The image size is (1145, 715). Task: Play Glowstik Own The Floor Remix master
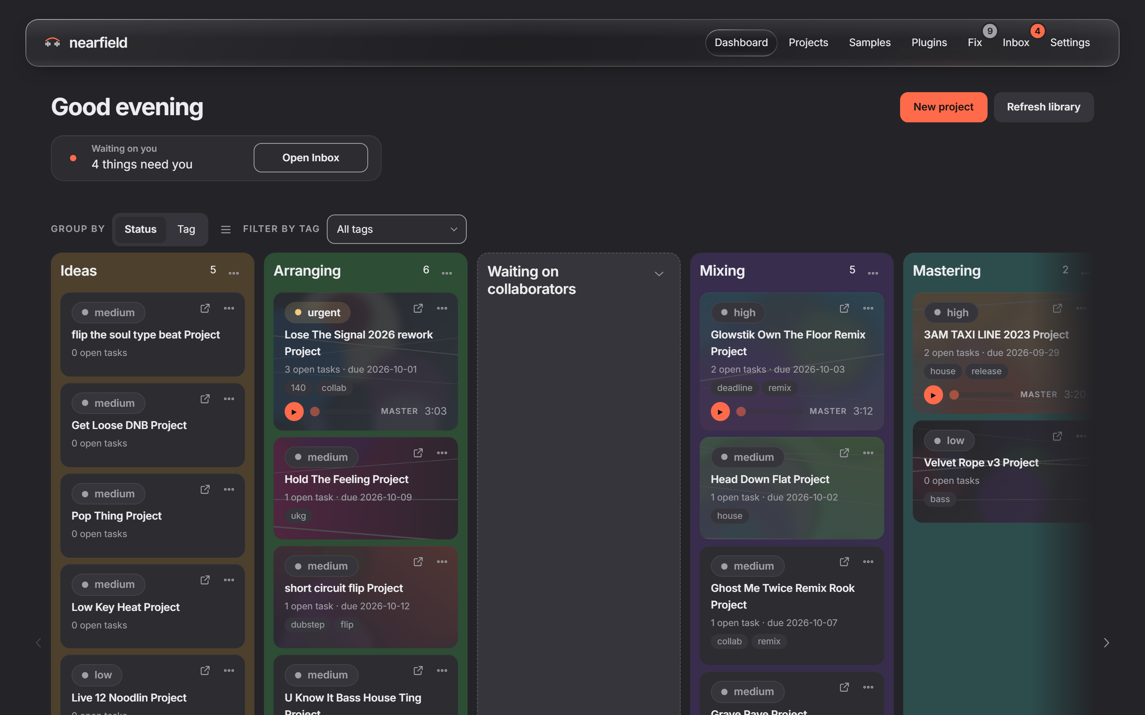tap(720, 412)
